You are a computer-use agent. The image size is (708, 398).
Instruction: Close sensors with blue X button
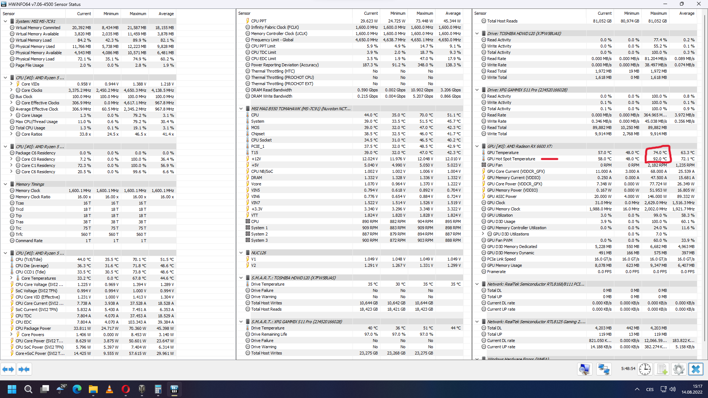coord(696,369)
